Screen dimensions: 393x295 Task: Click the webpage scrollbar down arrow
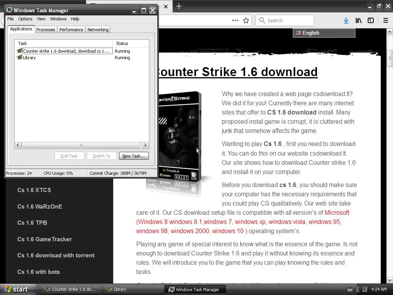[x=390, y=280]
